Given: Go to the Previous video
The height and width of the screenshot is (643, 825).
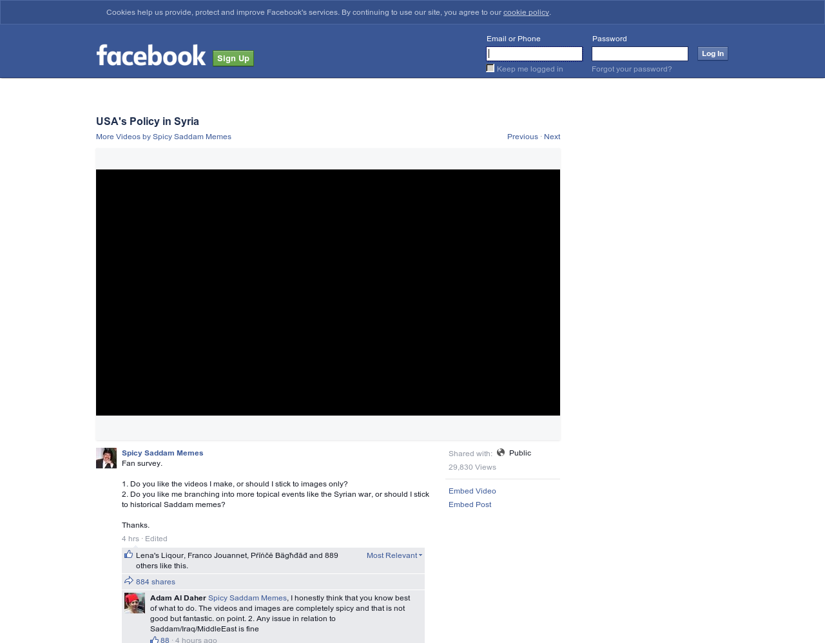Looking at the screenshot, I should 523,137.
